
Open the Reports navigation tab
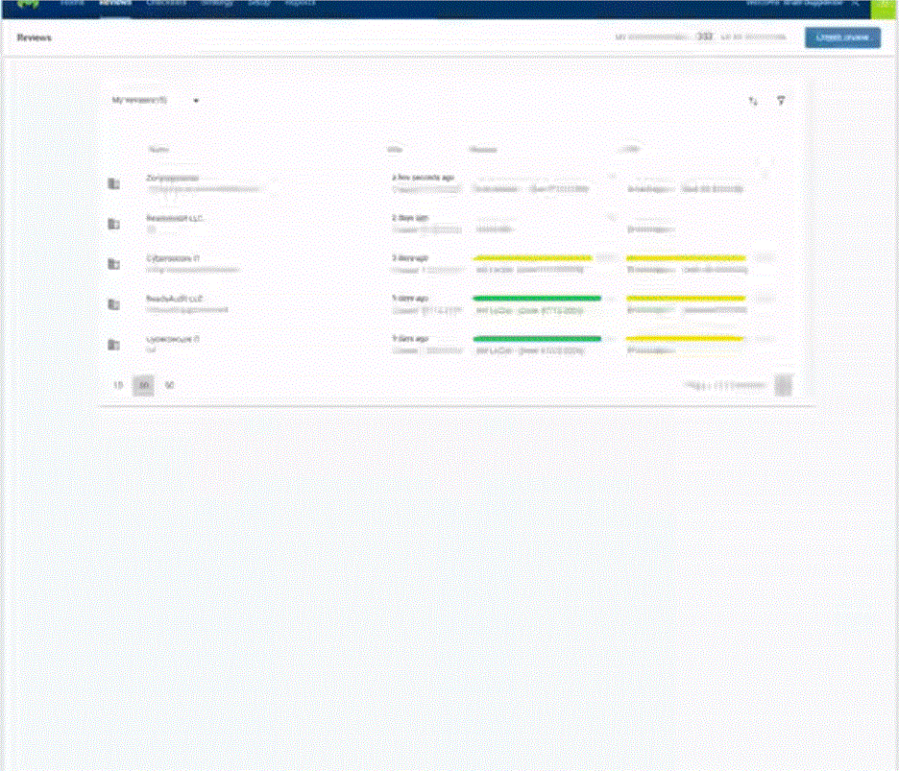(301, 3)
